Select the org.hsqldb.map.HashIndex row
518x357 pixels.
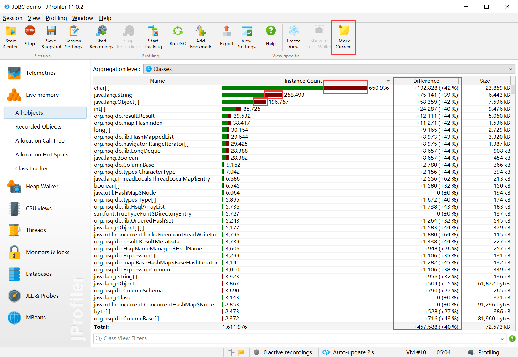tap(302, 123)
